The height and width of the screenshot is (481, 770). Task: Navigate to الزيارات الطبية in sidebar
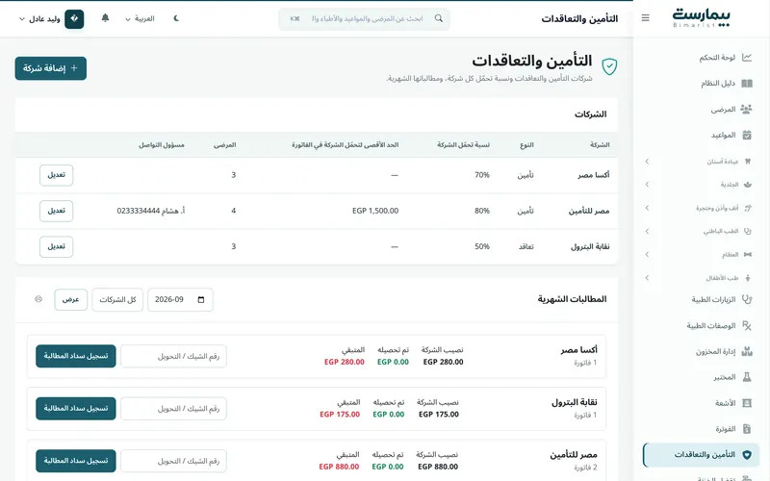tap(702, 299)
